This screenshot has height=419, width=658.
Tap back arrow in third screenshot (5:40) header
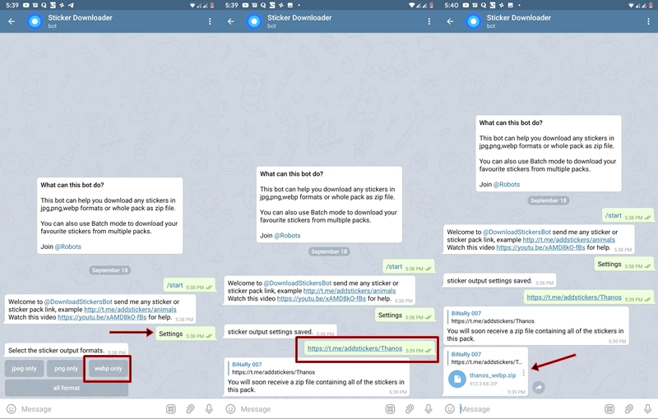click(x=450, y=21)
